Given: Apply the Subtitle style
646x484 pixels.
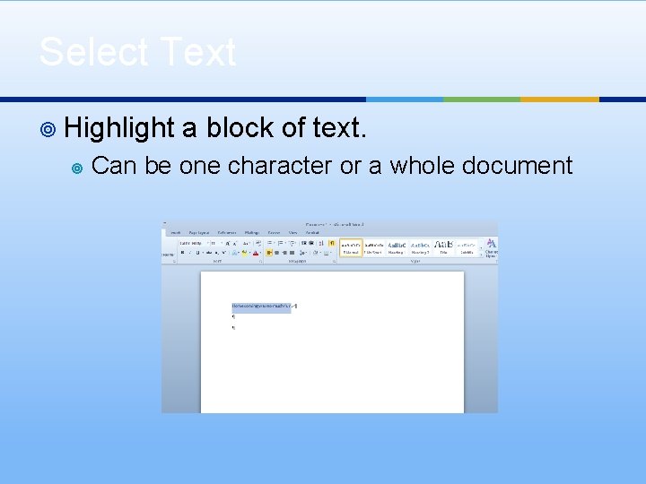Looking at the screenshot, I should pyautogui.click(x=467, y=247).
